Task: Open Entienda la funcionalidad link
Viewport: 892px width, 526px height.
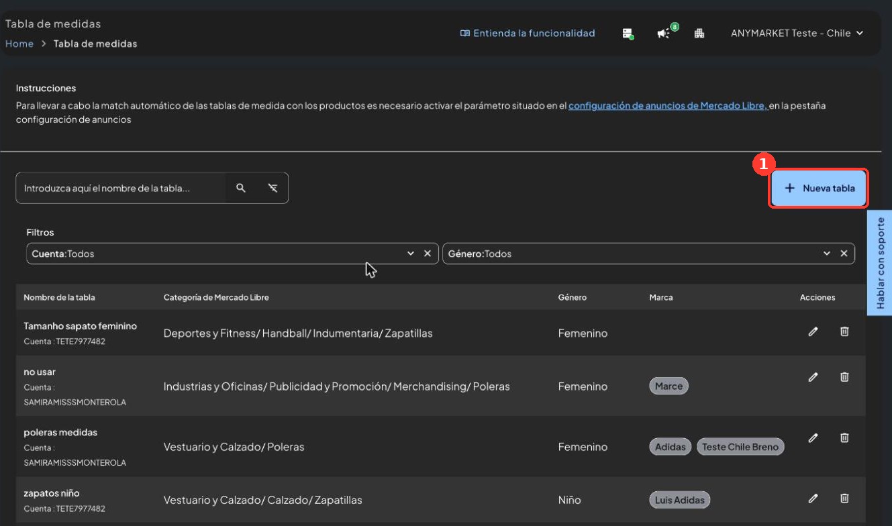Action: pos(528,33)
